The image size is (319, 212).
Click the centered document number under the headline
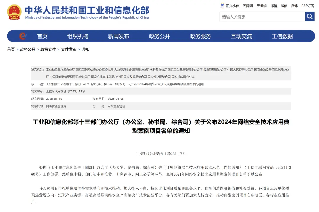click(161, 154)
